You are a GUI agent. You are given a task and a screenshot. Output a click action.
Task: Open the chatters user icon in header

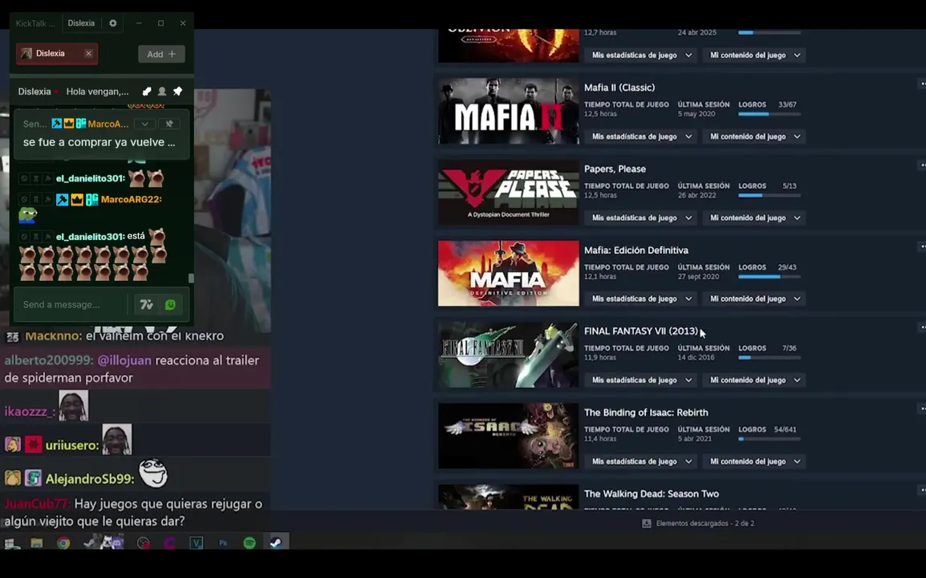pyautogui.click(x=162, y=91)
